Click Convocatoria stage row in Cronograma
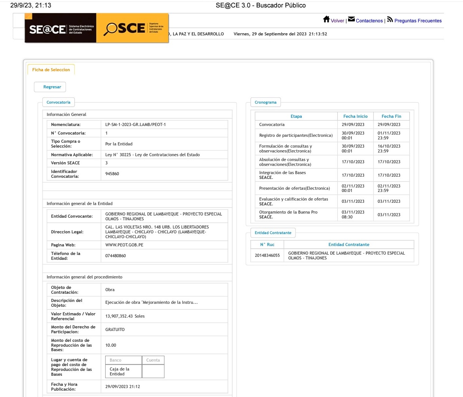The image size is (463, 397). (x=332, y=125)
